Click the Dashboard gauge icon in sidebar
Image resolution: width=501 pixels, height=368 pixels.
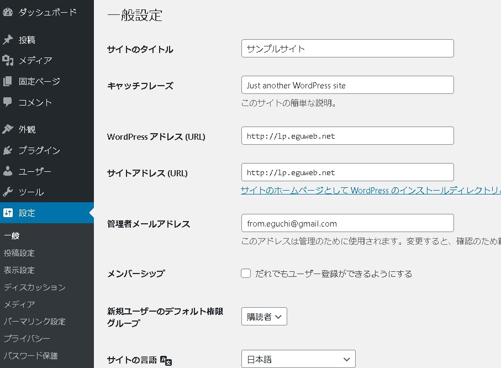[8, 12]
